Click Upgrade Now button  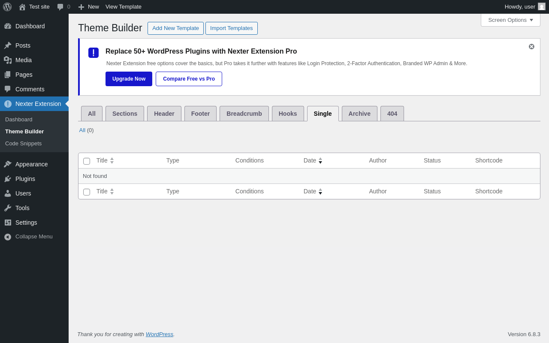129,79
